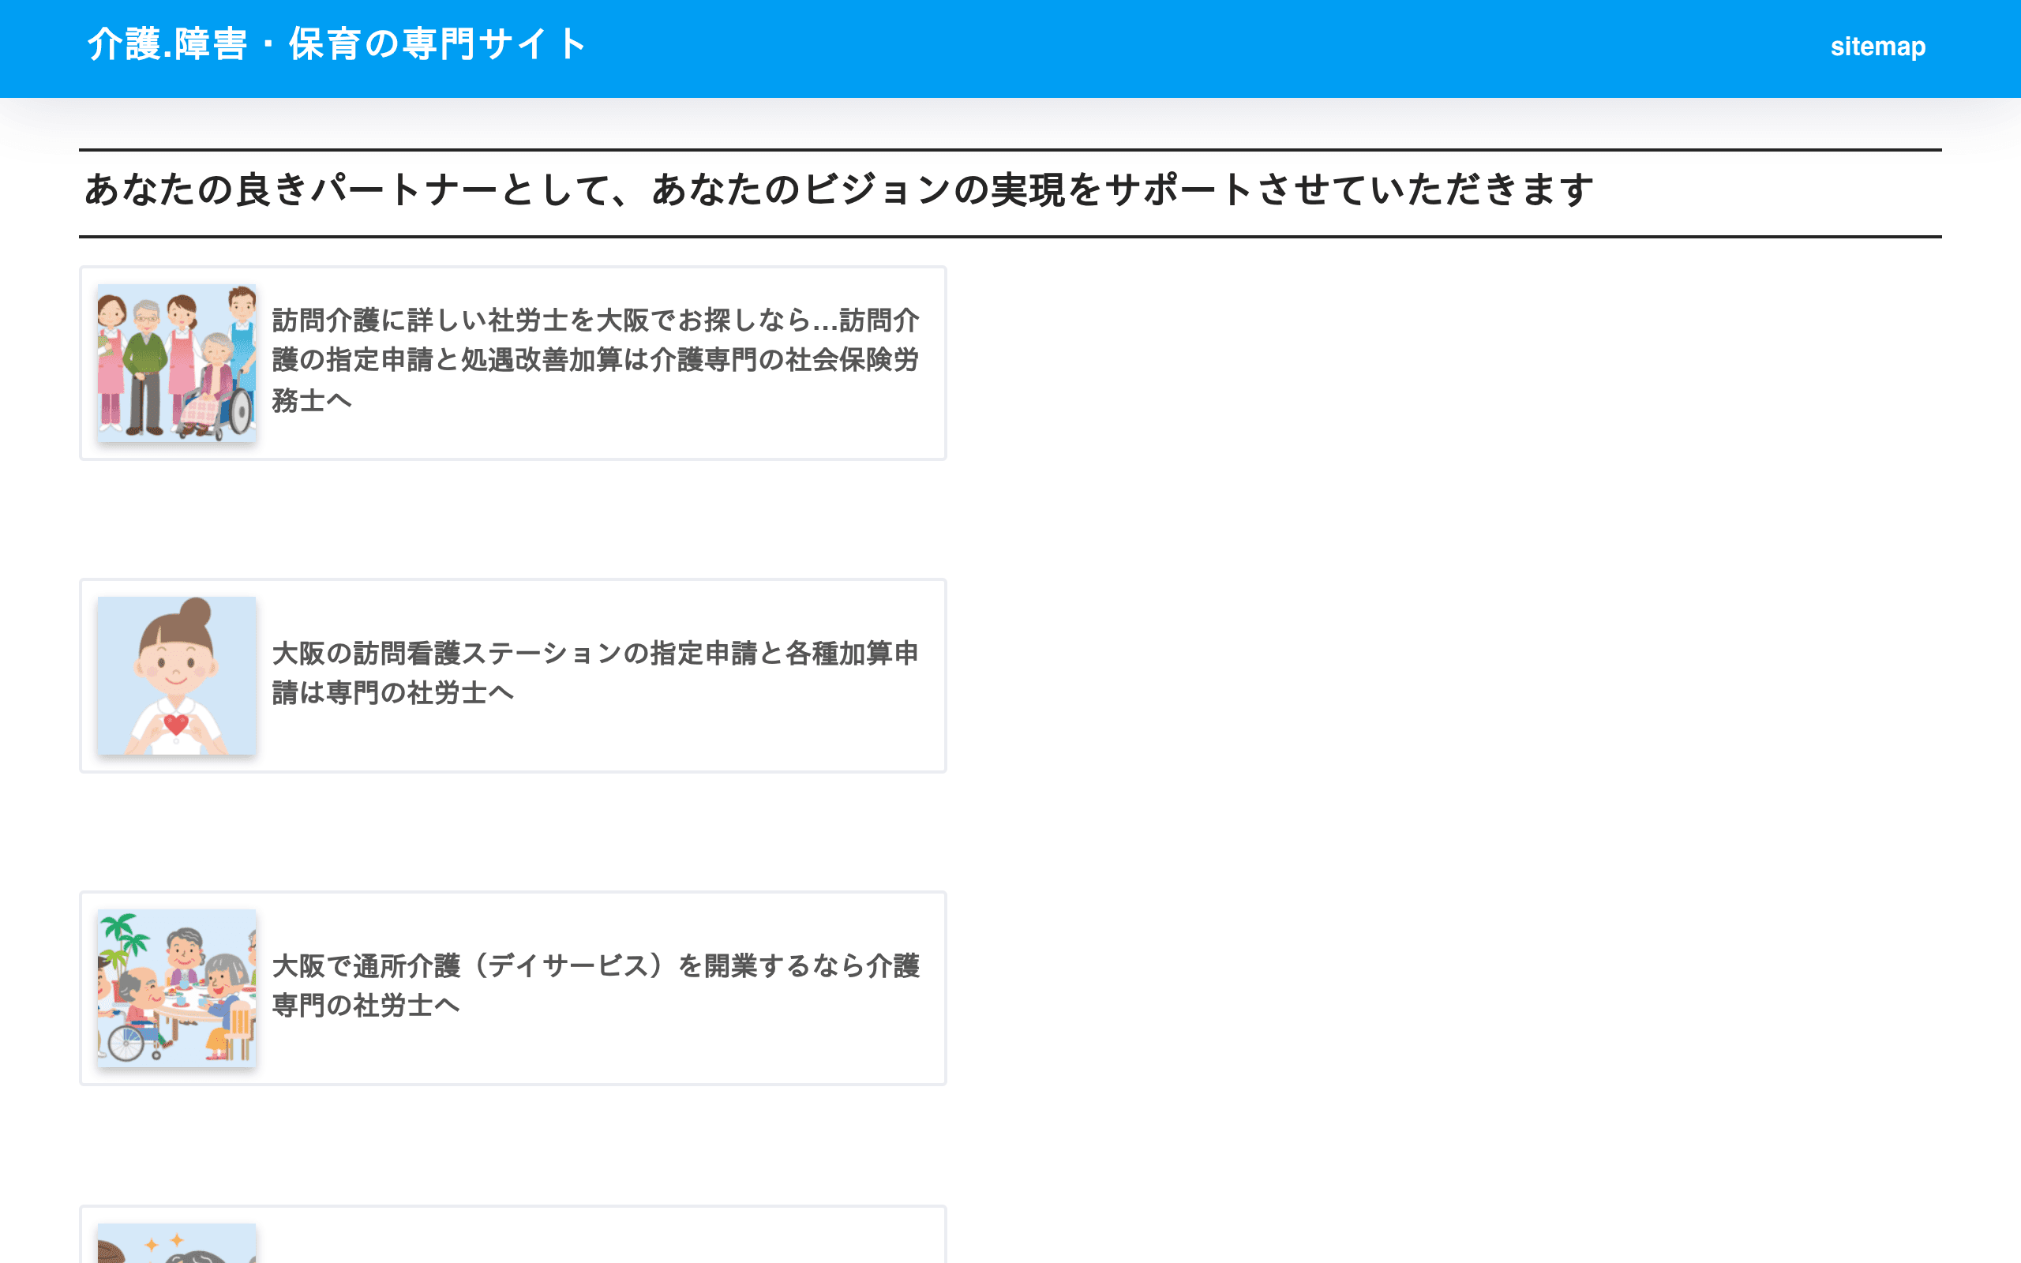This screenshot has height=1263, width=2021.
Task: Click the caregivers group illustration thumbnail
Action: pos(177,362)
